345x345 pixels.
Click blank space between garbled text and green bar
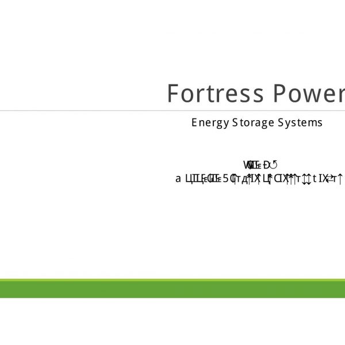tap(172, 230)
